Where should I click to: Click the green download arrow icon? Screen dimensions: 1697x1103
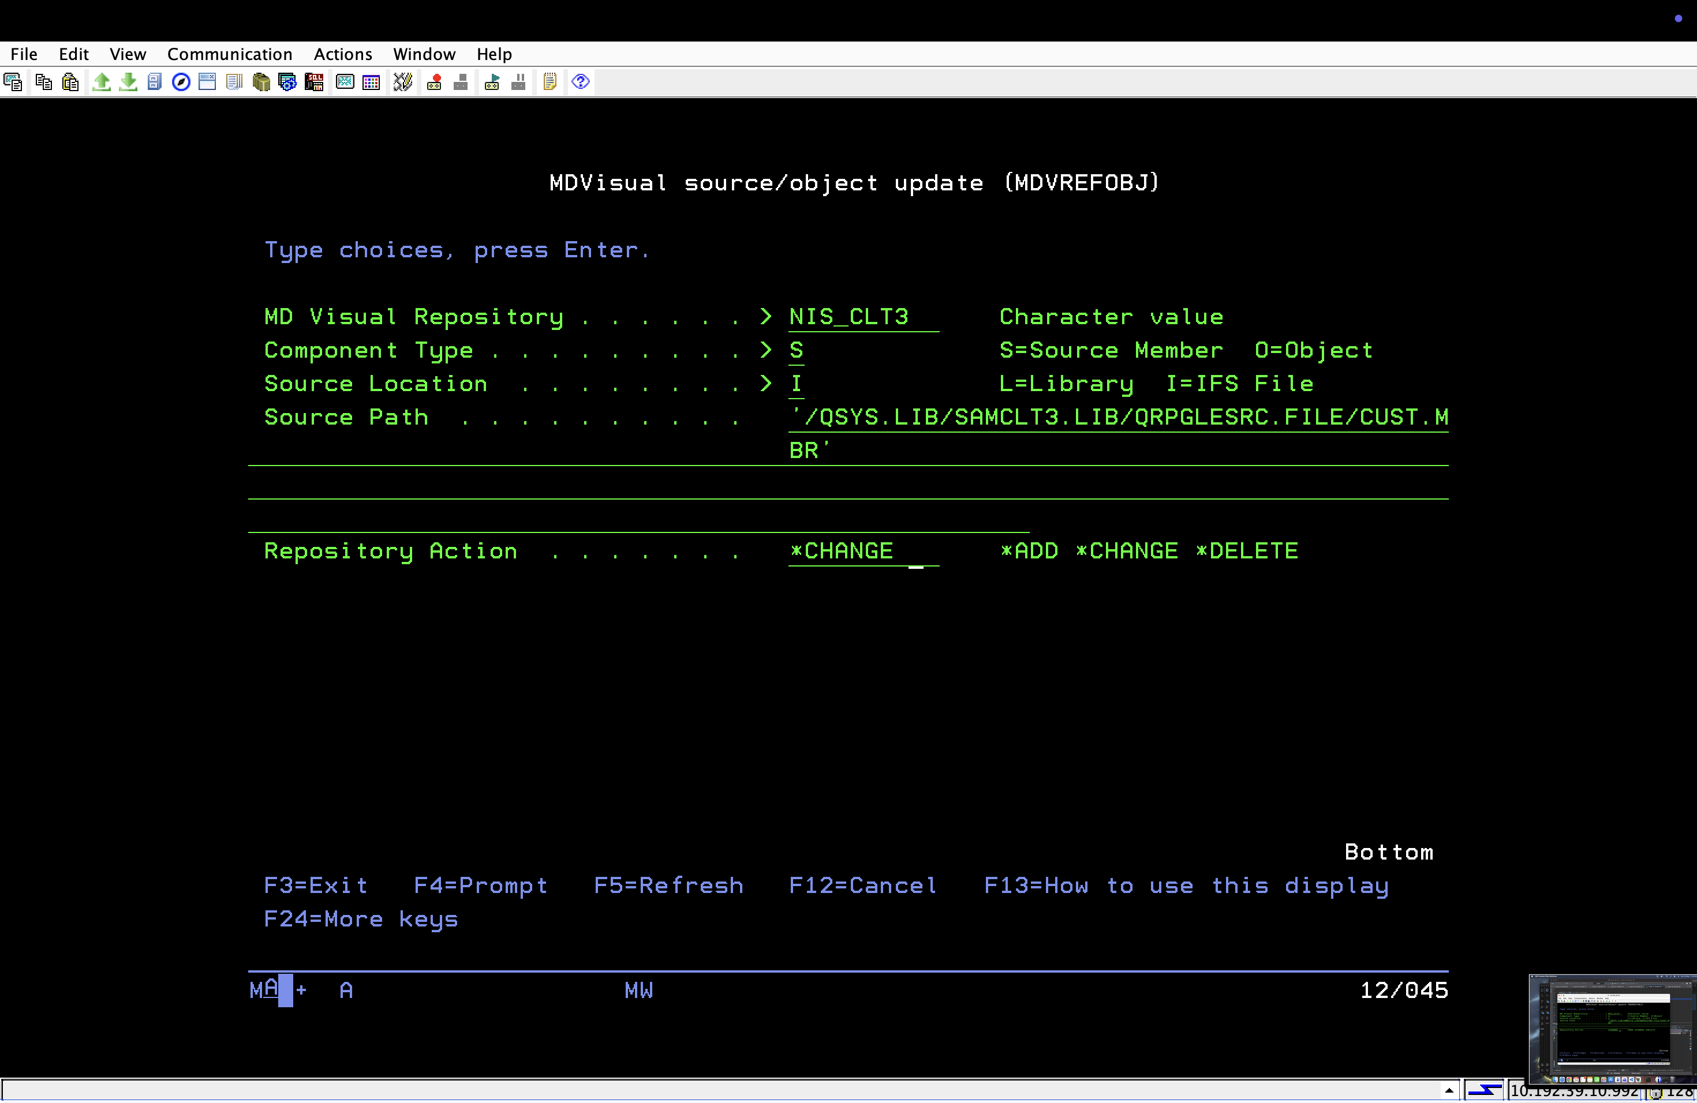click(x=128, y=82)
